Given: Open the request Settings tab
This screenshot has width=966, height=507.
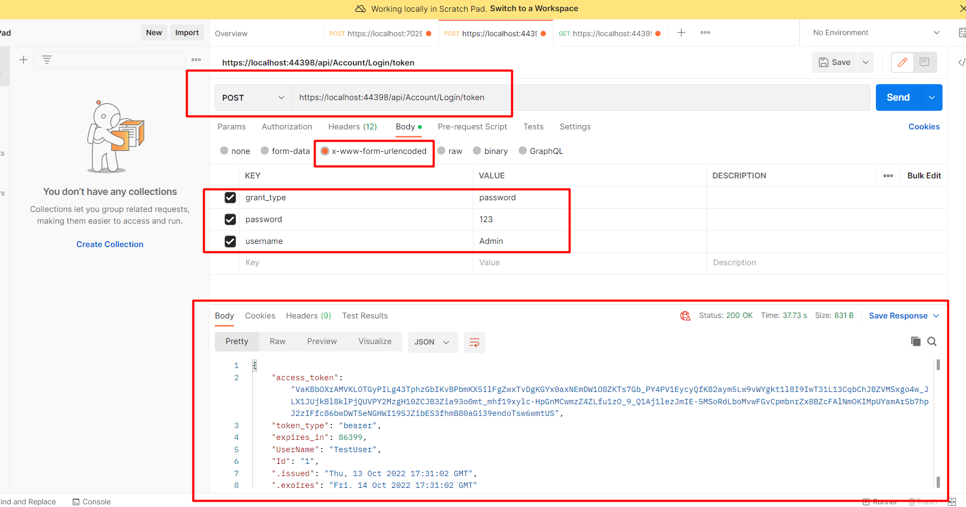Looking at the screenshot, I should pos(575,127).
